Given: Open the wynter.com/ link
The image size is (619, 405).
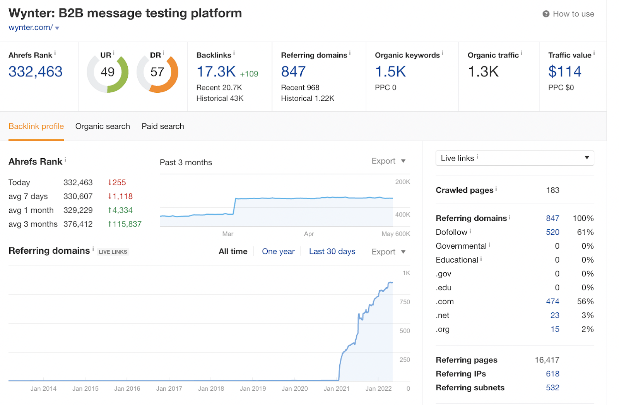Looking at the screenshot, I should (31, 27).
